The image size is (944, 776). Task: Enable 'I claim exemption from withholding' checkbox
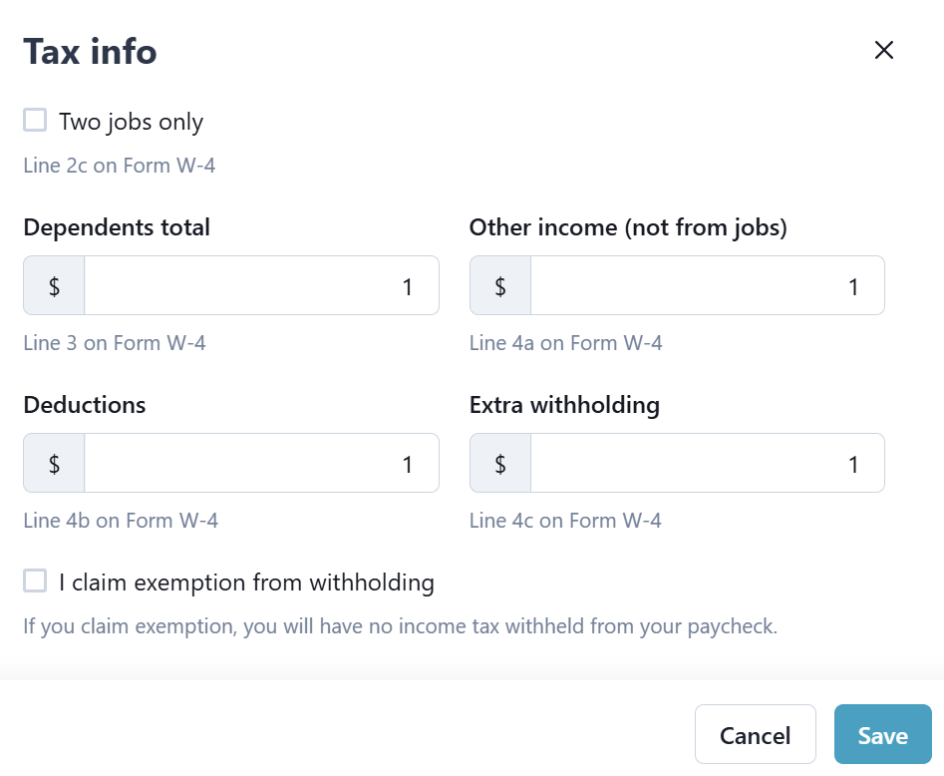[36, 581]
